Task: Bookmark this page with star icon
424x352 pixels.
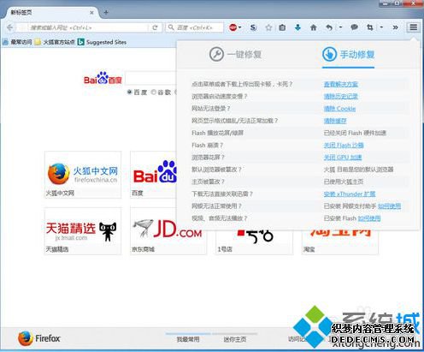Action: (268, 27)
